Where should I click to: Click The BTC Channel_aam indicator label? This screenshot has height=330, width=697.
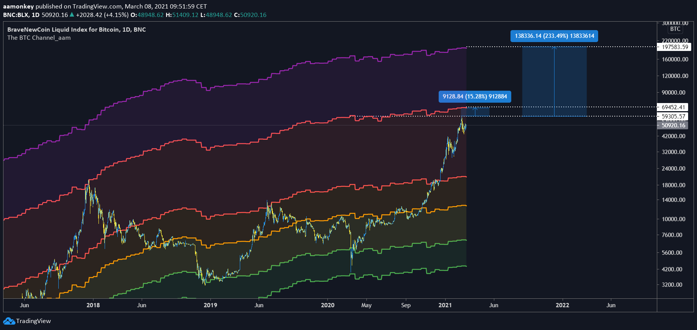click(39, 38)
